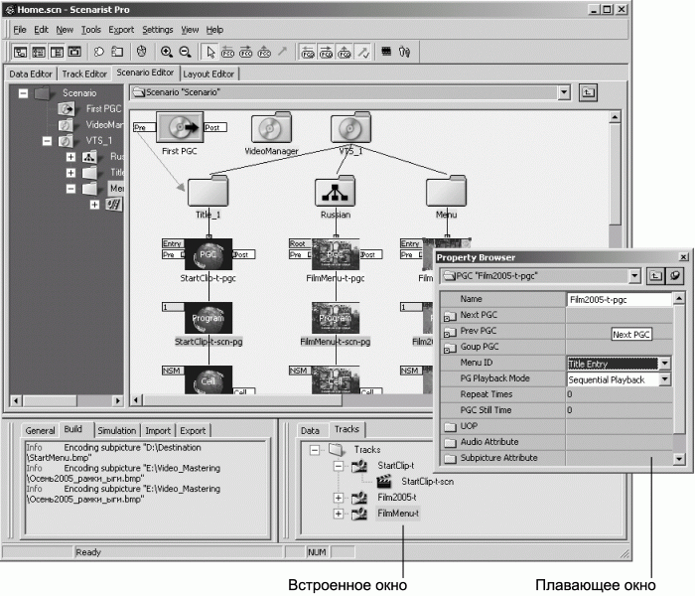Click the hand pan tool icon
The height and width of the screenshot is (596, 695).
pyautogui.click(x=141, y=51)
